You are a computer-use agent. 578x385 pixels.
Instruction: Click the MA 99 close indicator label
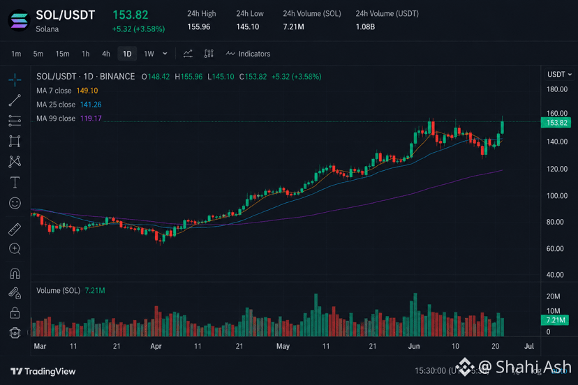click(56, 119)
